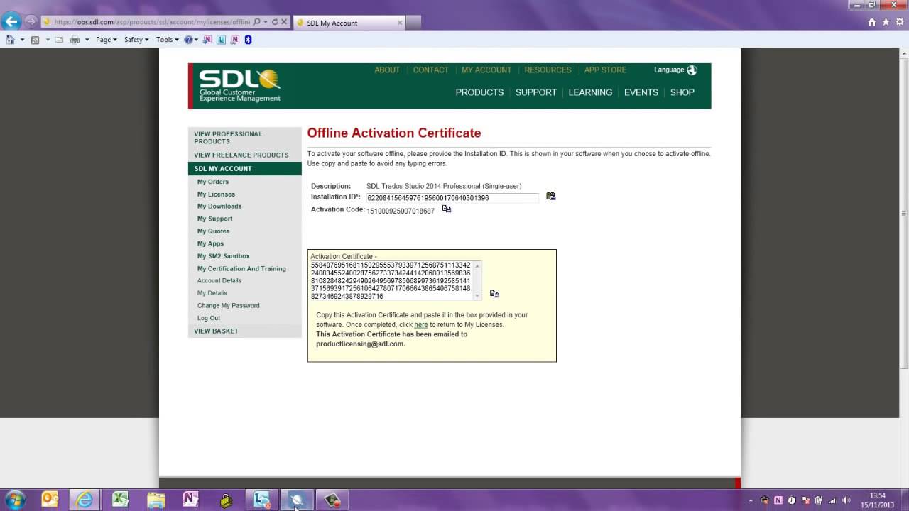
Task: Click the Print icon in command bar
Action: pos(75,40)
